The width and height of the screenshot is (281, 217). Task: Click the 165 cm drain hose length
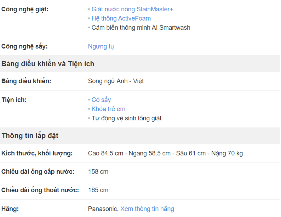98,190
